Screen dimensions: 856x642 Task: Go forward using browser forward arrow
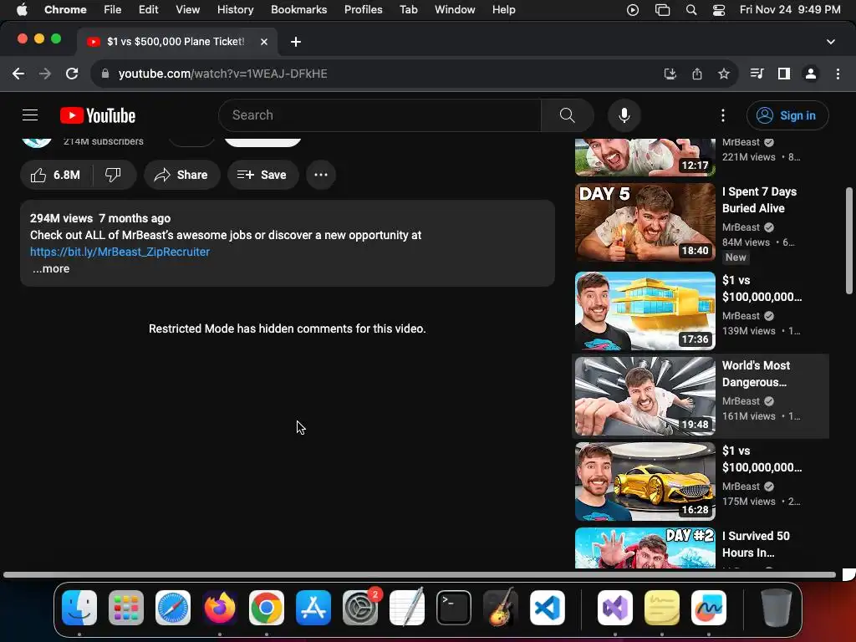(x=45, y=74)
